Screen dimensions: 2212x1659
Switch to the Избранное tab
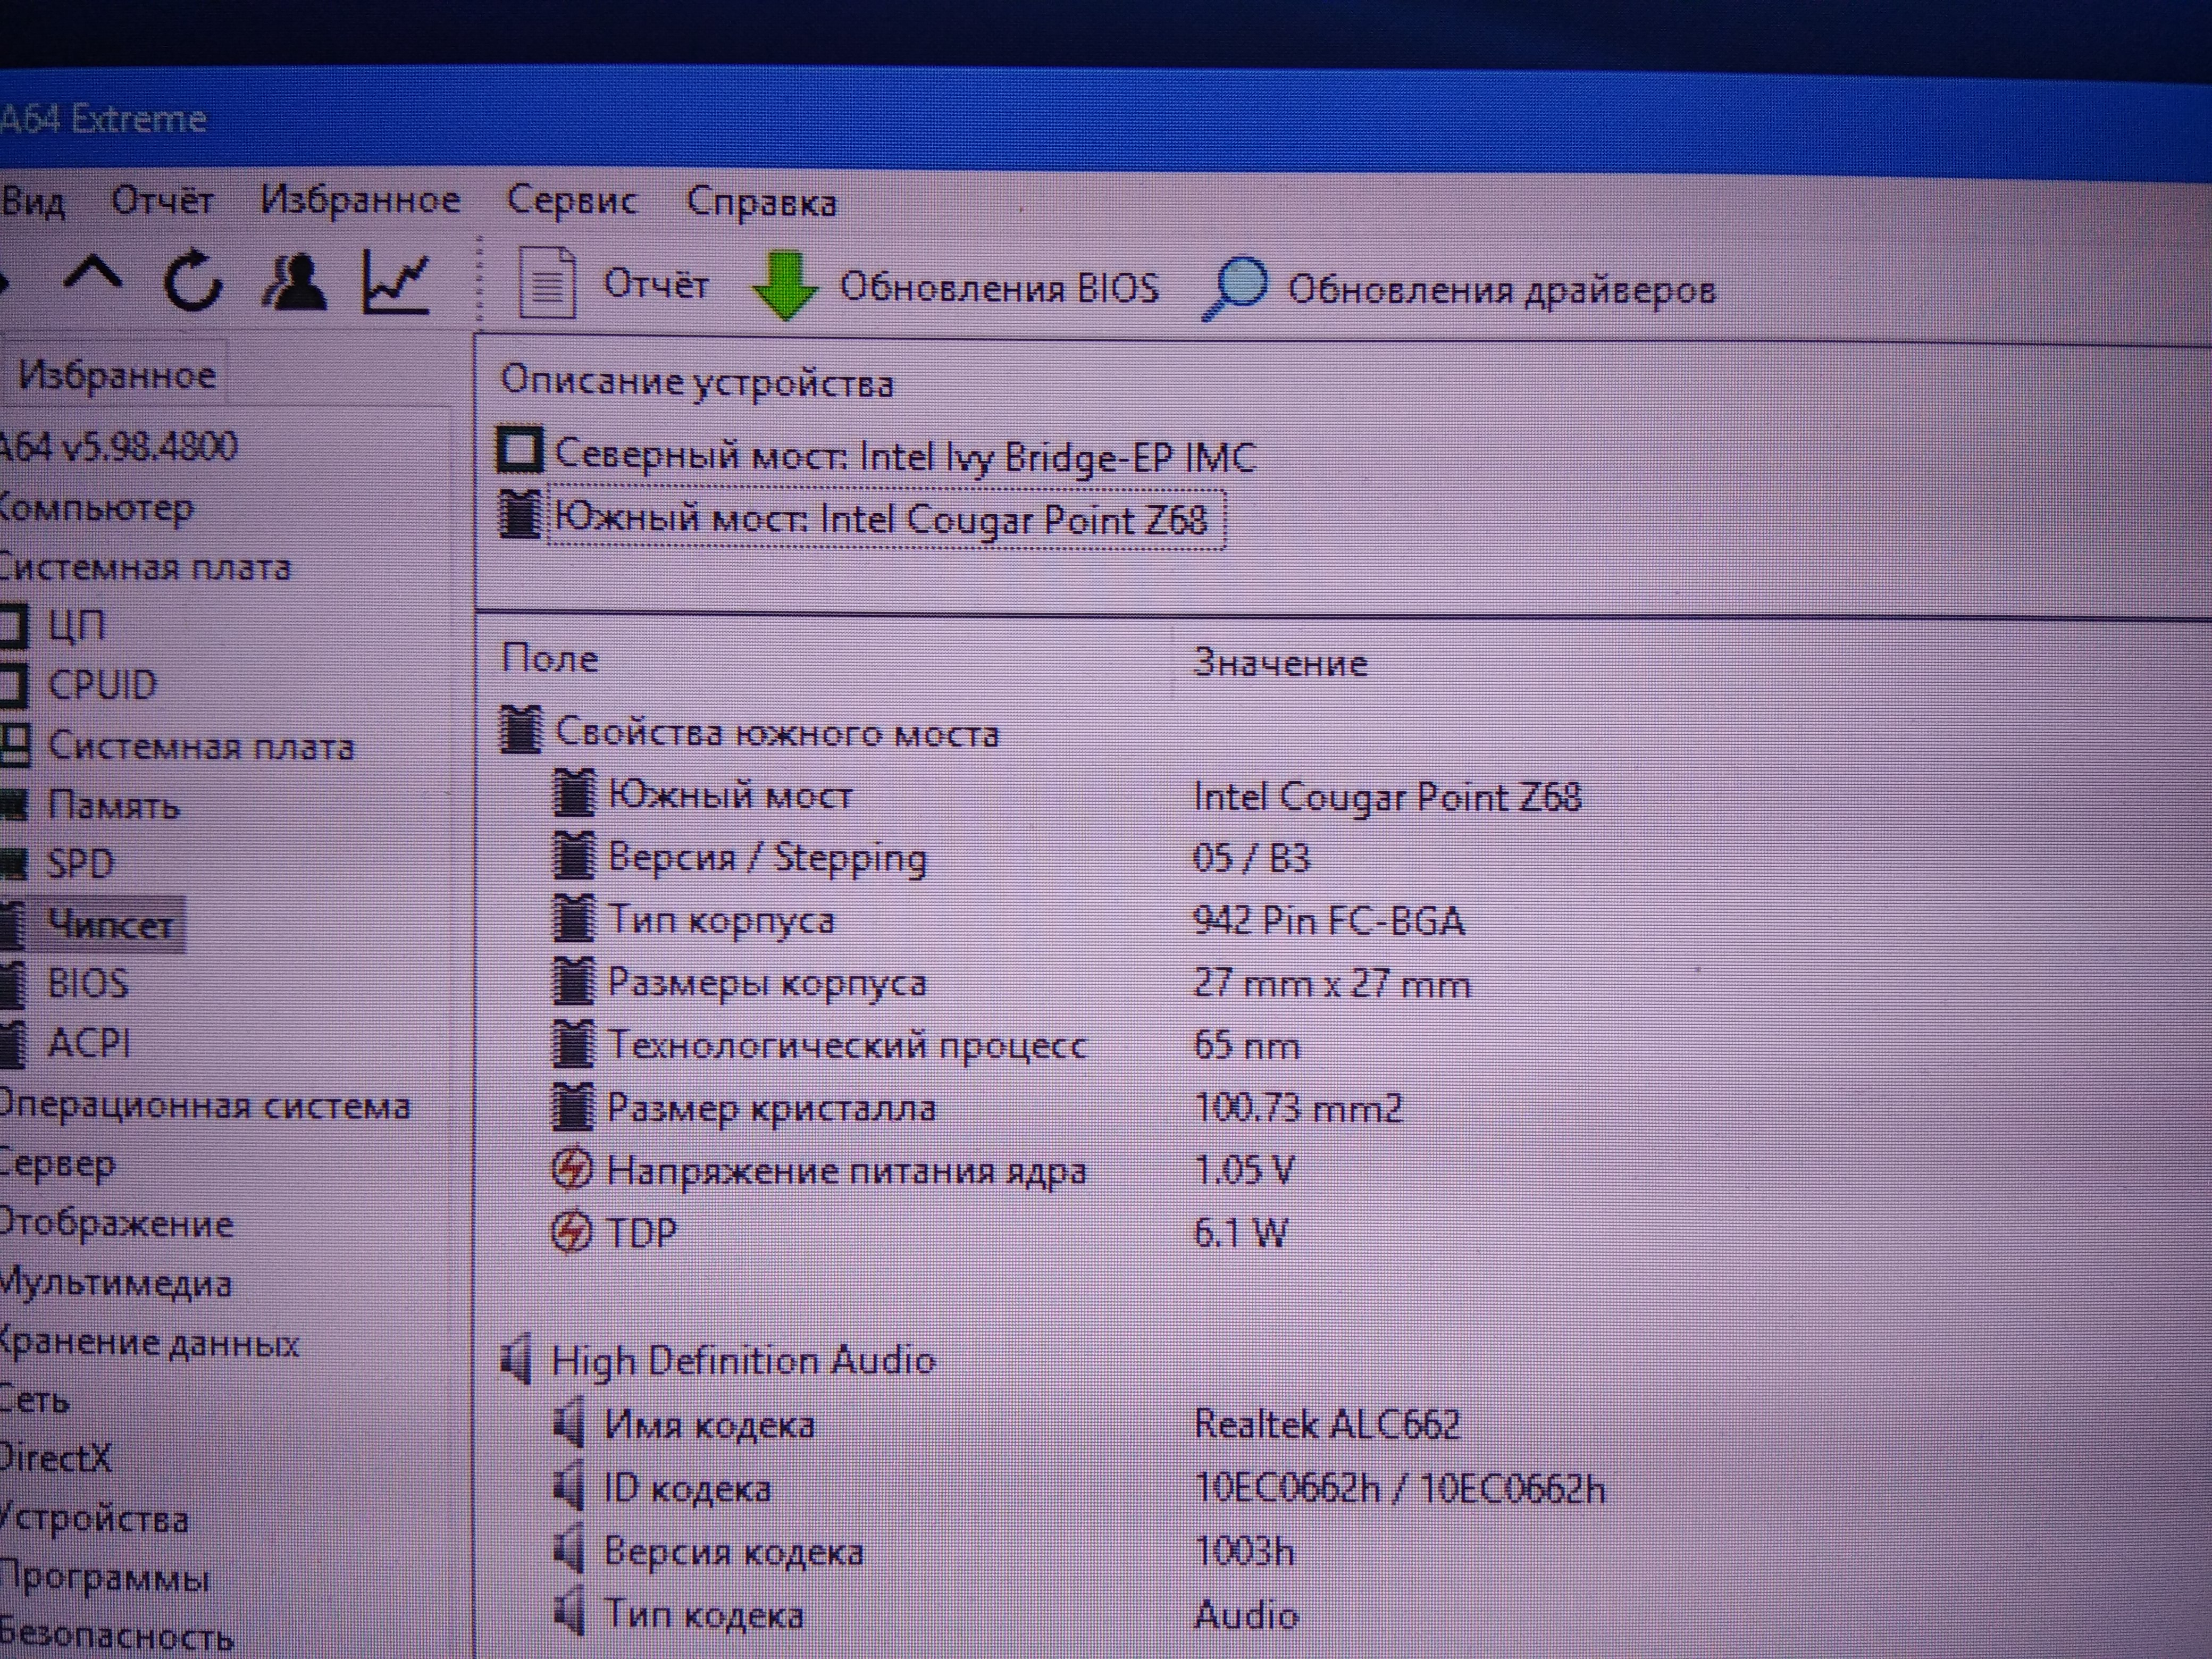click(116, 375)
